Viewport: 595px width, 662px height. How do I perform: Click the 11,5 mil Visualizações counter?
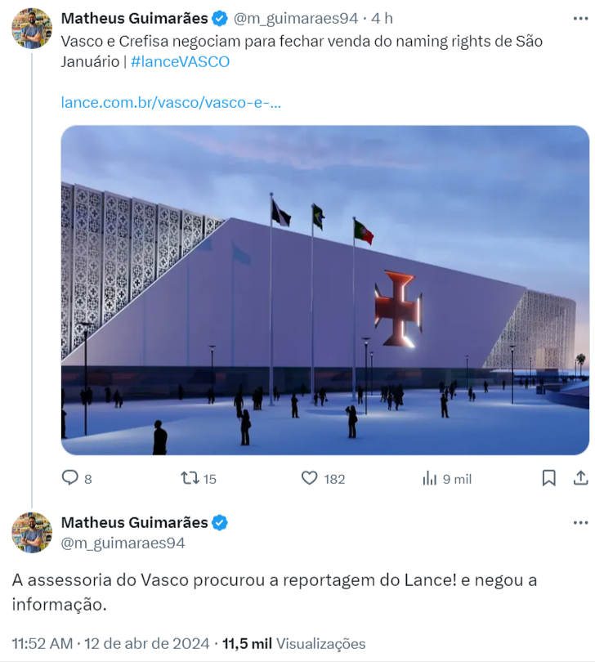[x=294, y=643]
